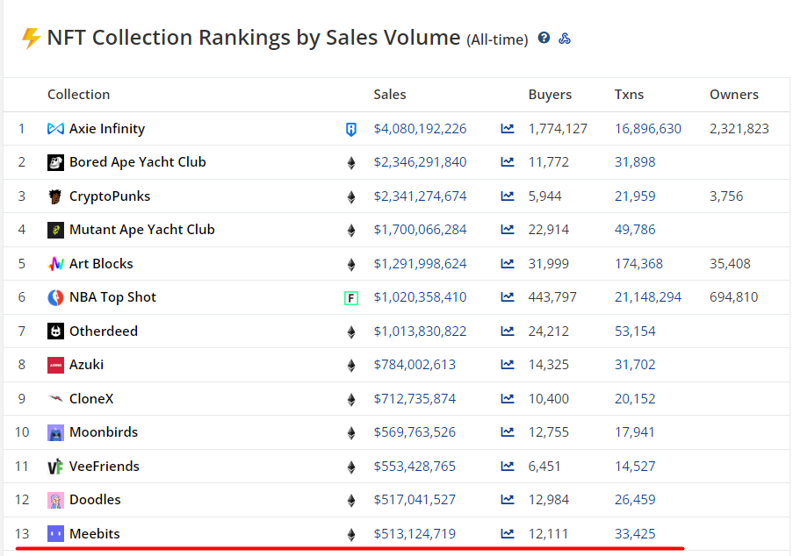793x556 pixels.
Task: Open sales chart icon for Axie Infinity
Action: [508, 129]
